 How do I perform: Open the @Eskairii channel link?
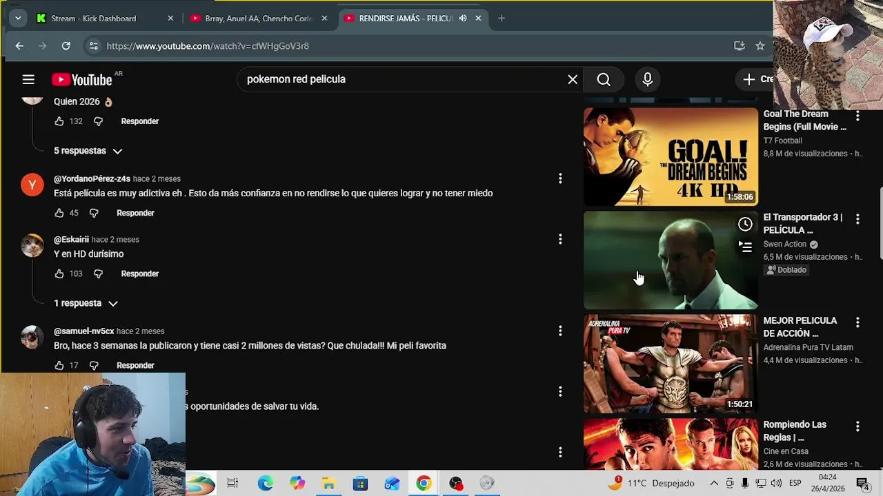[x=71, y=240]
